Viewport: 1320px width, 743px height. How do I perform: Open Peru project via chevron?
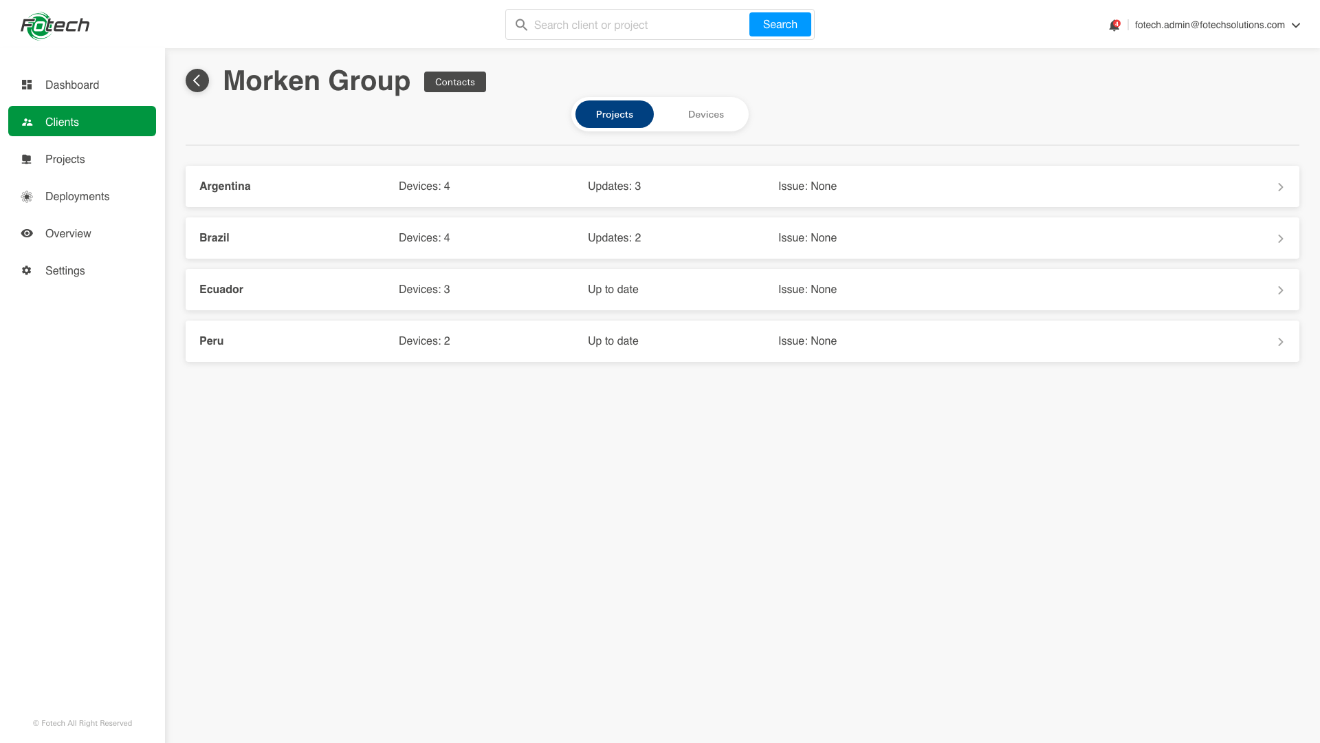click(1280, 342)
